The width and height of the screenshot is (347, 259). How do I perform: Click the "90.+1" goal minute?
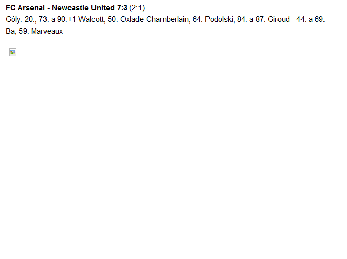tap(67, 19)
